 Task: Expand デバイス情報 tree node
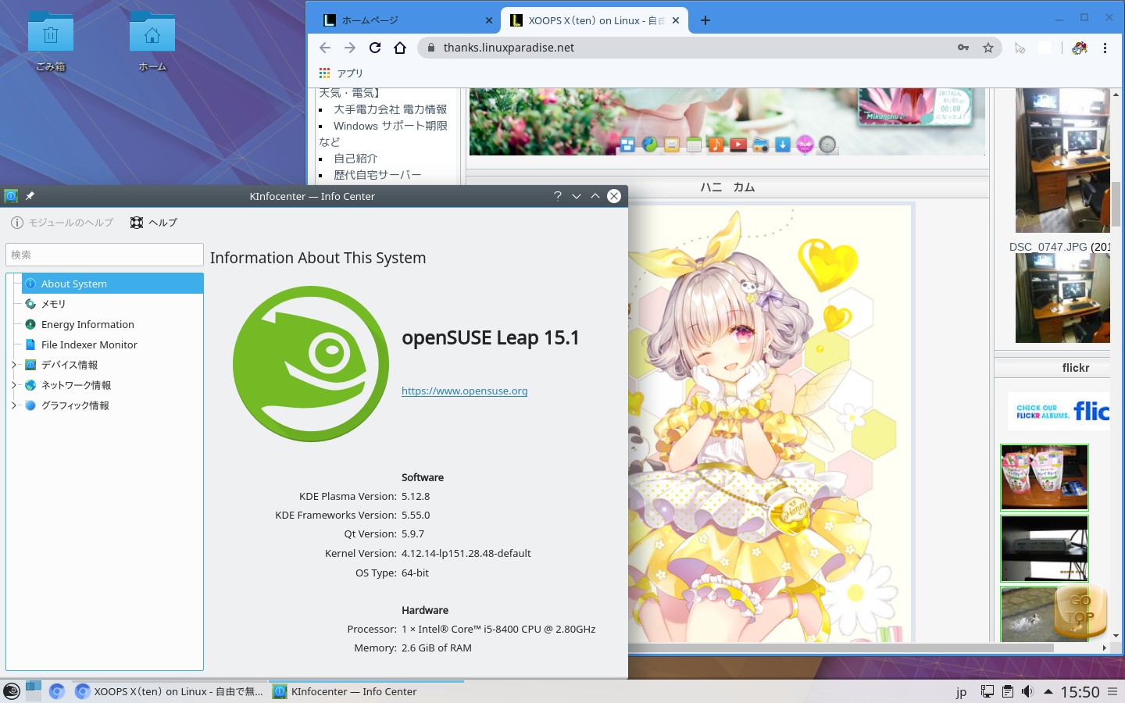pyautogui.click(x=13, y=365)
